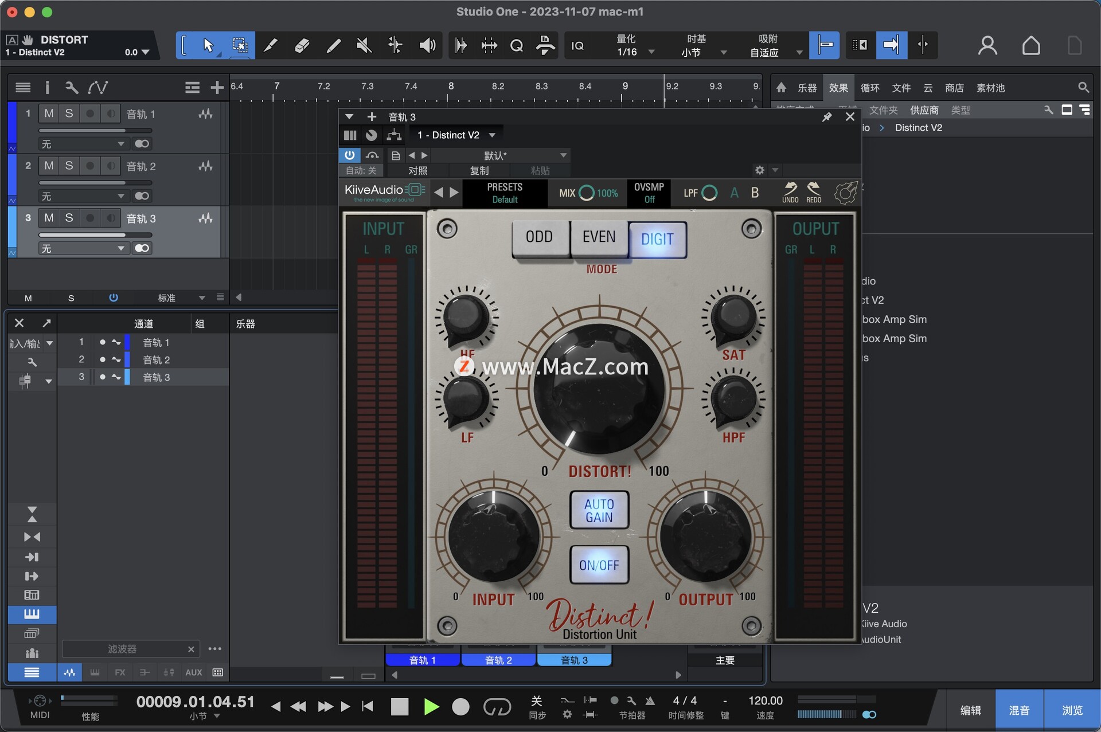The width and height of the screenshot is (1101, 732).
Task: Toggle the plugin power bypass button
Action: tap(349, 155)
